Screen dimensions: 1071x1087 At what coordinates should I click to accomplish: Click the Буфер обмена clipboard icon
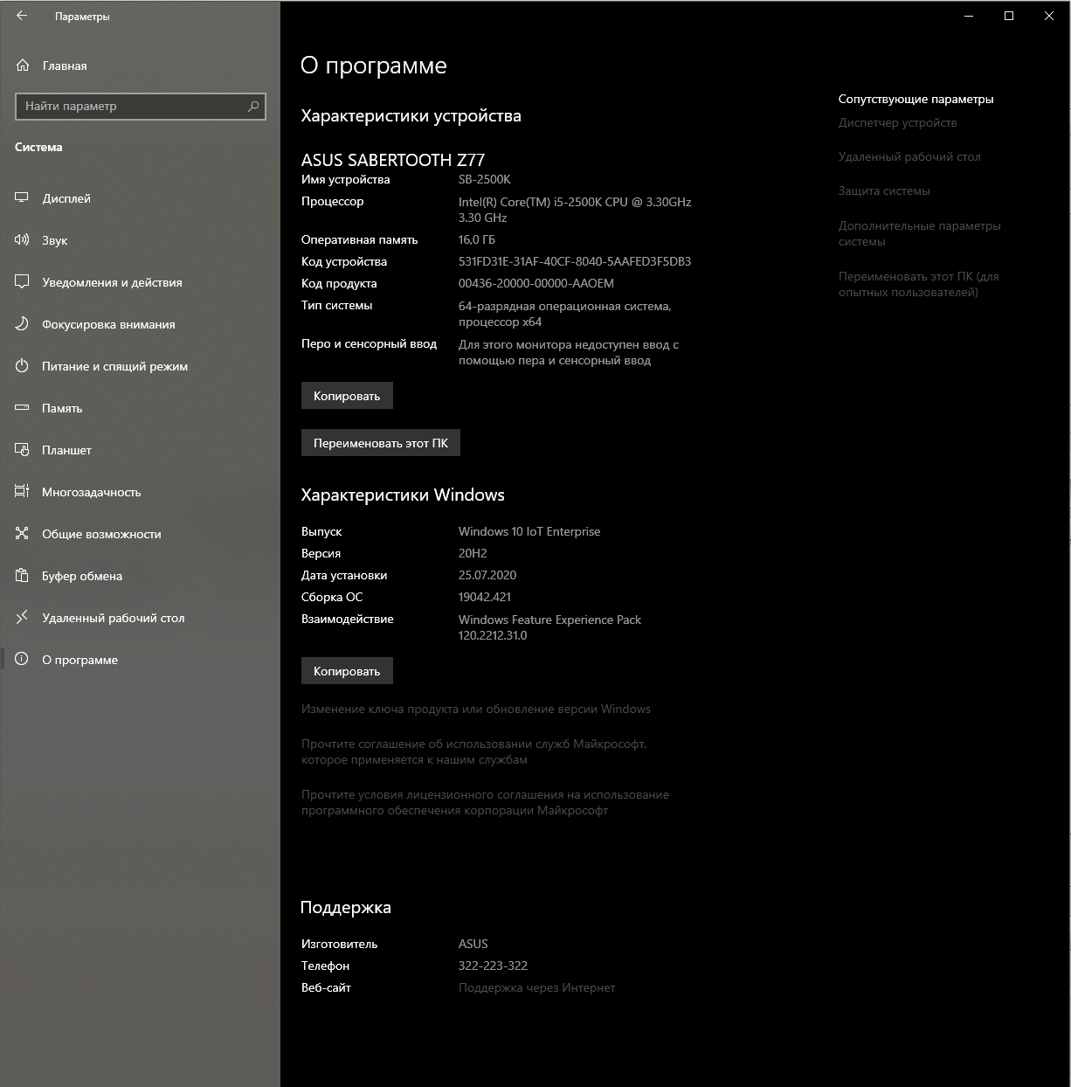23,576
